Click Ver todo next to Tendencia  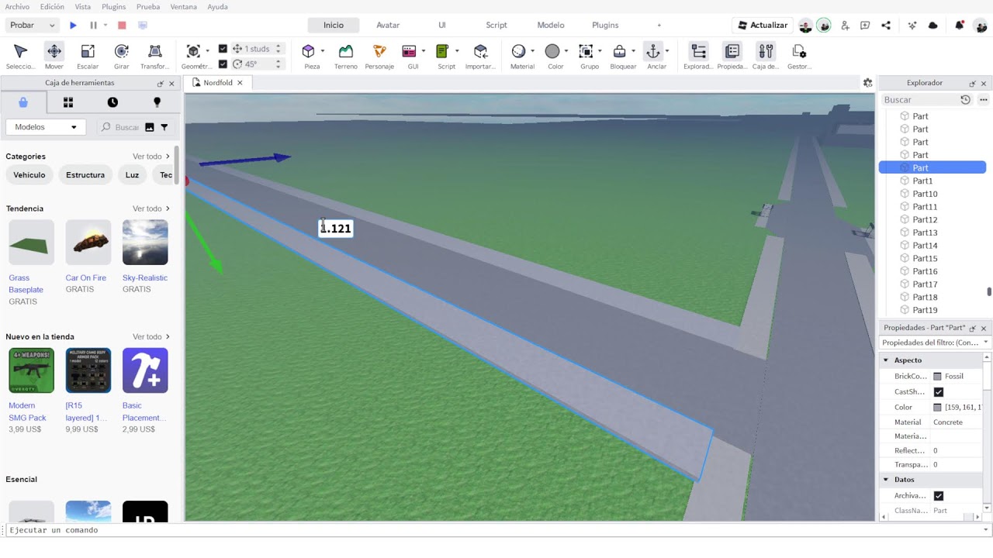click(x=151, y=208)
